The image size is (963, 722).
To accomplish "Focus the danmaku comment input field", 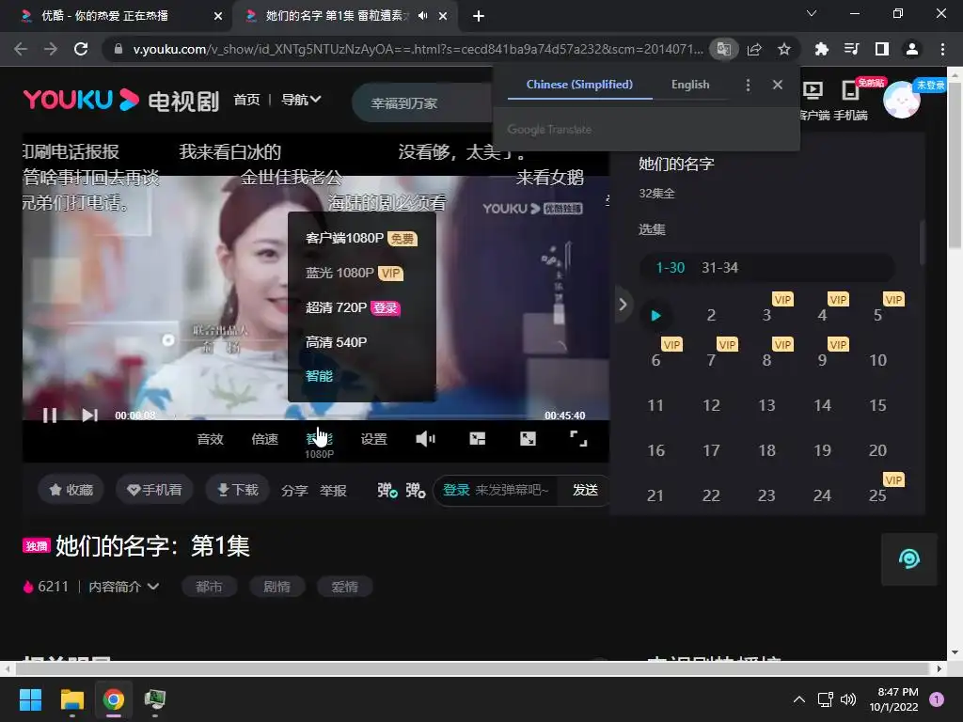I will (496, 490).
